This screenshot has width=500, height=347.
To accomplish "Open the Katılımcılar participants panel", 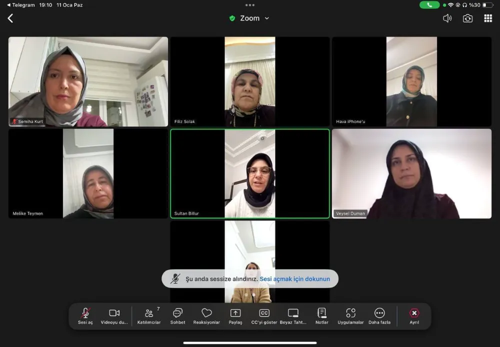I will (x=149, y=316).
